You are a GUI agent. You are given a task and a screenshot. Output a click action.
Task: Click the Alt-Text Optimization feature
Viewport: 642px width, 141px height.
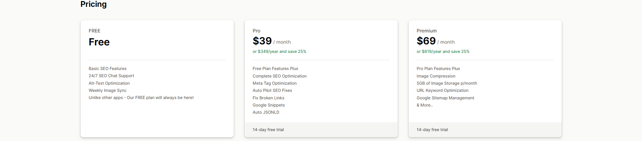point(109,83)
